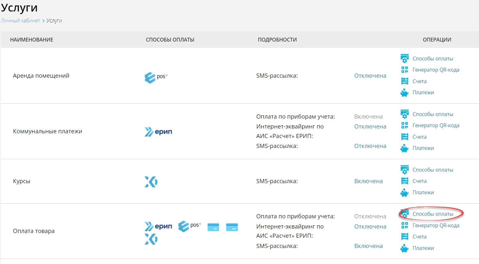Click the E-POS logo in Аренда помещений row
The image size is (479, 264).
[x=156, y=77]
